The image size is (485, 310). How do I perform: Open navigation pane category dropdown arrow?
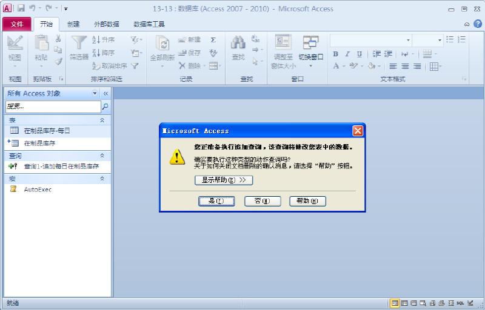[95, 93]
